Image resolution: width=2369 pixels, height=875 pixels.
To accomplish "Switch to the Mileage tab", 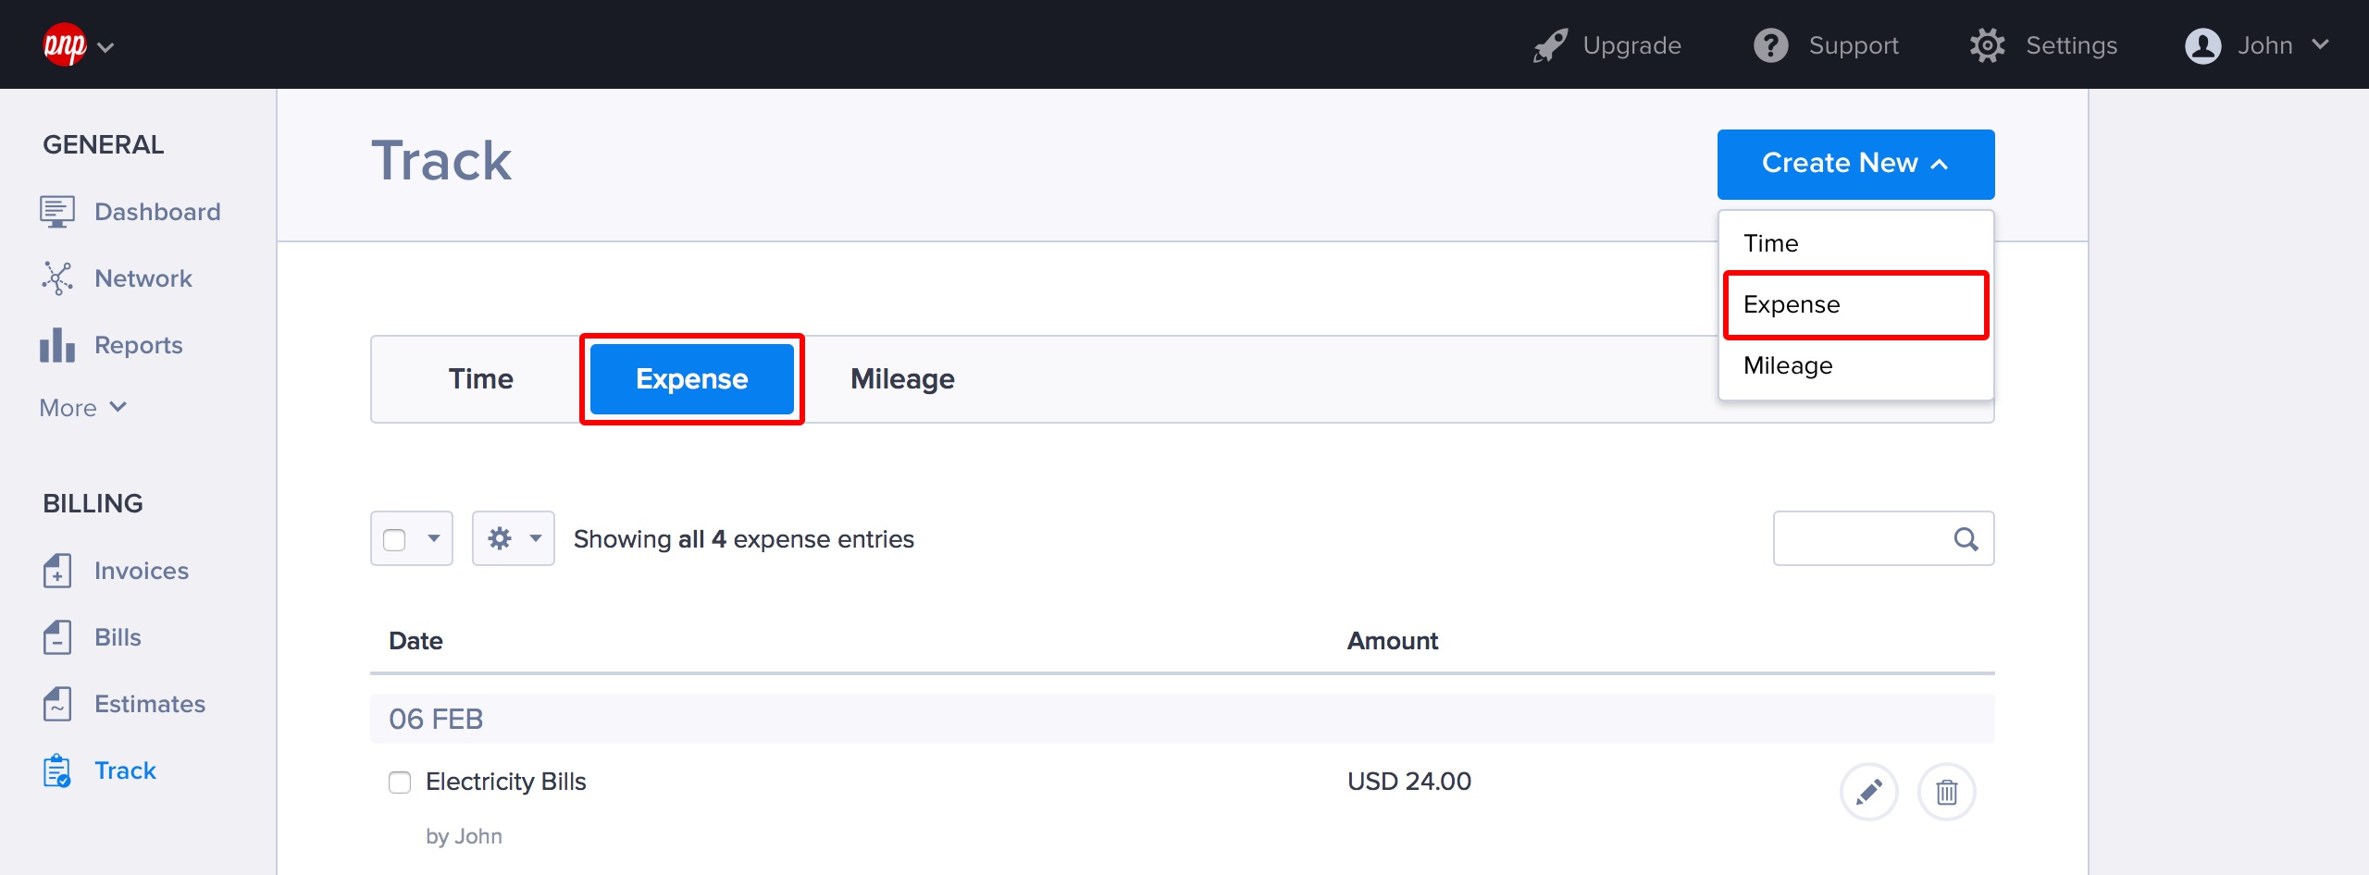I will coord(902,379).
